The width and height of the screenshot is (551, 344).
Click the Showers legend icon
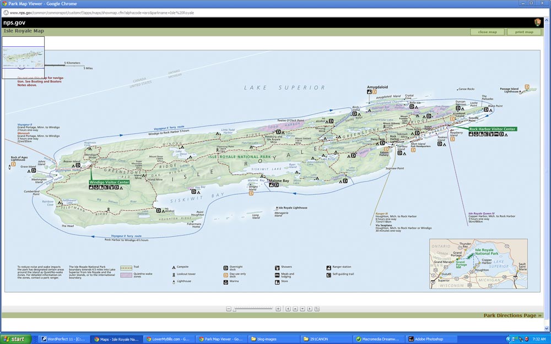[x=277, y=268]
